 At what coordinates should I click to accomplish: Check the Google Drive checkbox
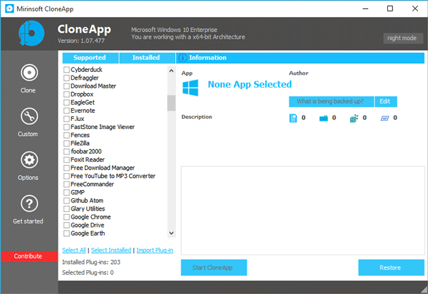pos(67,225)
